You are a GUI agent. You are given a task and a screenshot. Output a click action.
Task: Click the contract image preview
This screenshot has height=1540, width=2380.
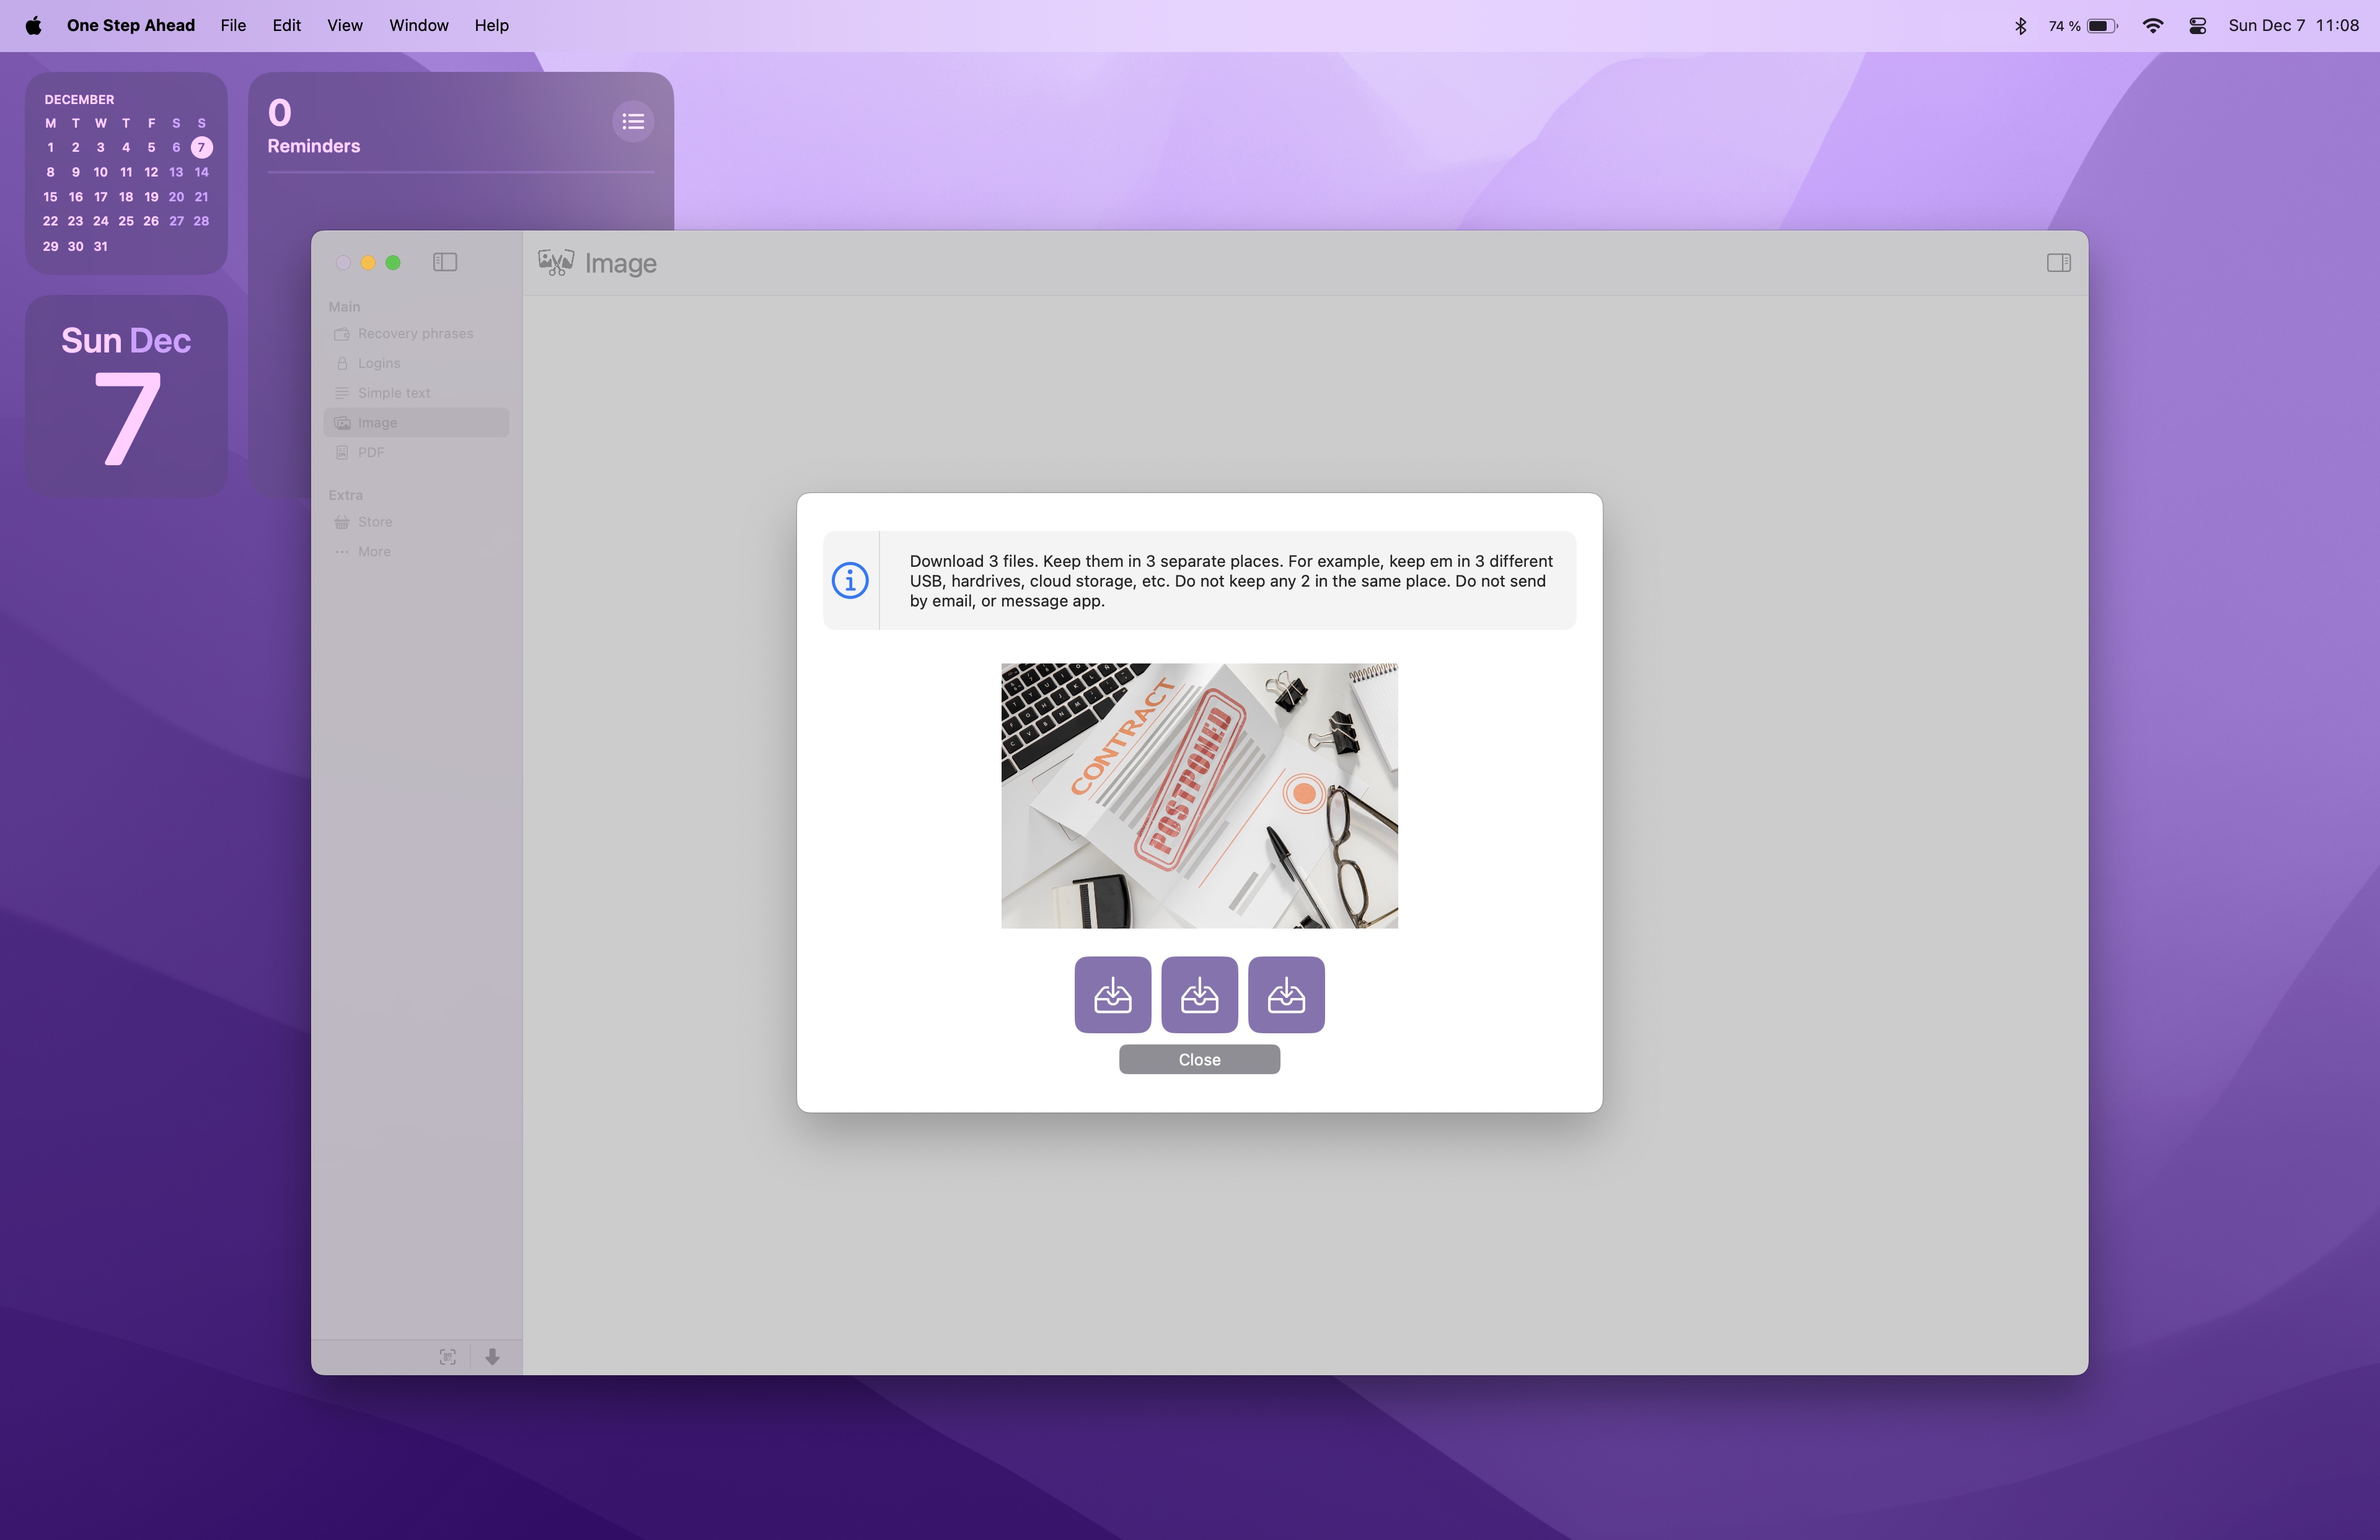point(1198,797)
